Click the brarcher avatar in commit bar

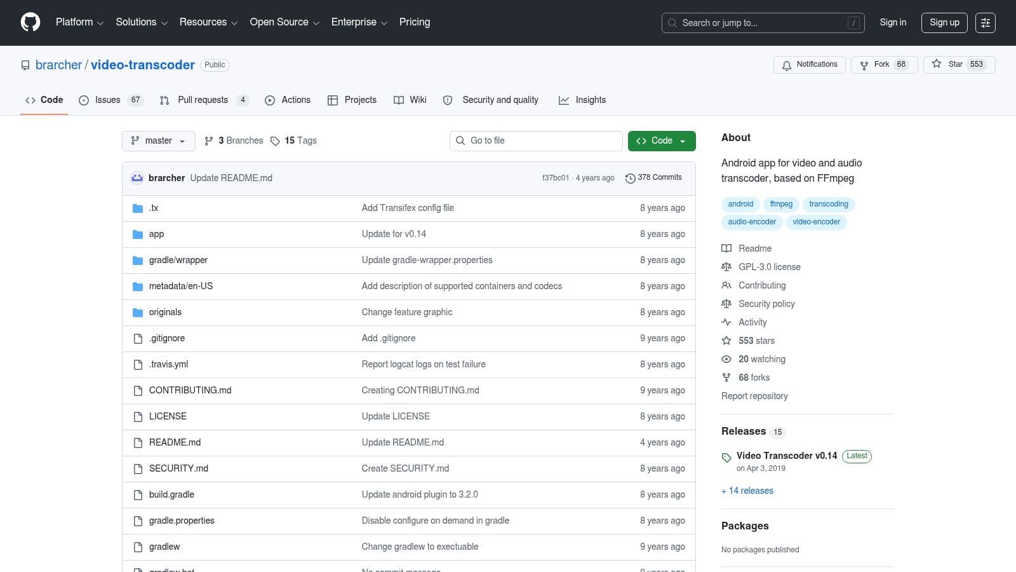pos(137,178)
